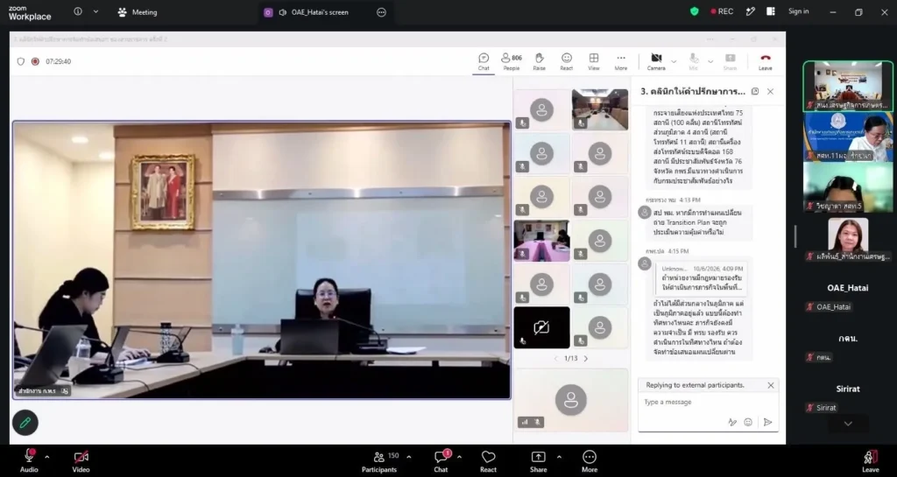Click the Teams Share button
The height and width of the screenshot is (477, 897).
coord(730,61)
